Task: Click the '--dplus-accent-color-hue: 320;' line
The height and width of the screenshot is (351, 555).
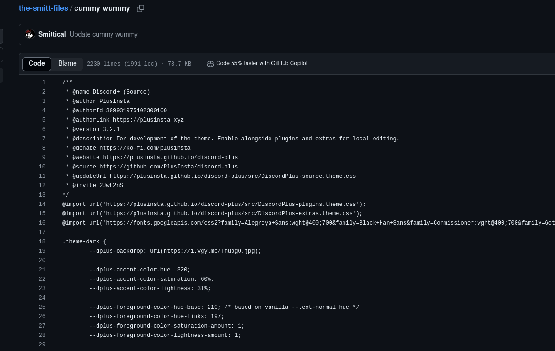Action: [140, 270]
